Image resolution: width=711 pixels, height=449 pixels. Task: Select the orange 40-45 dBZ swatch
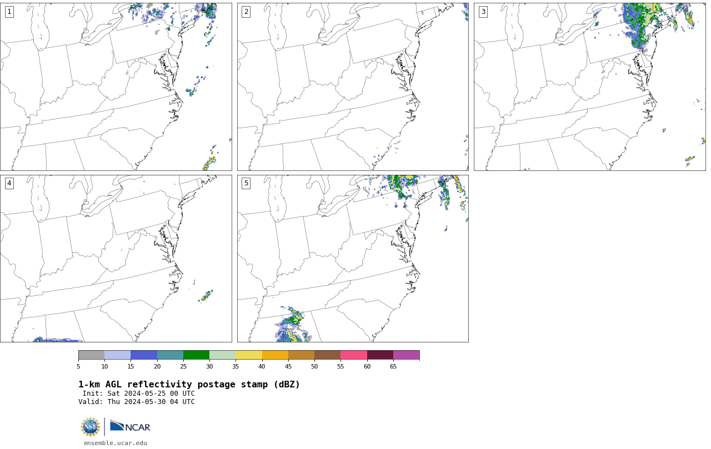275,355
